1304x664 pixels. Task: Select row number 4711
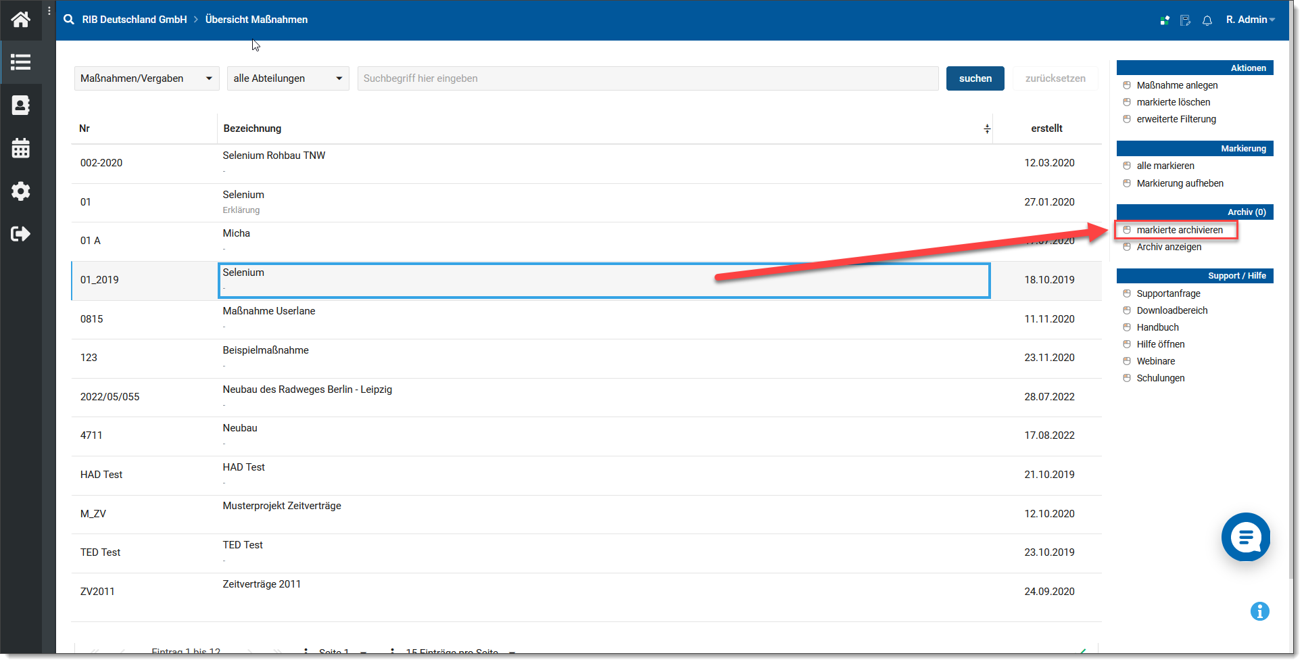click(91, 435)
